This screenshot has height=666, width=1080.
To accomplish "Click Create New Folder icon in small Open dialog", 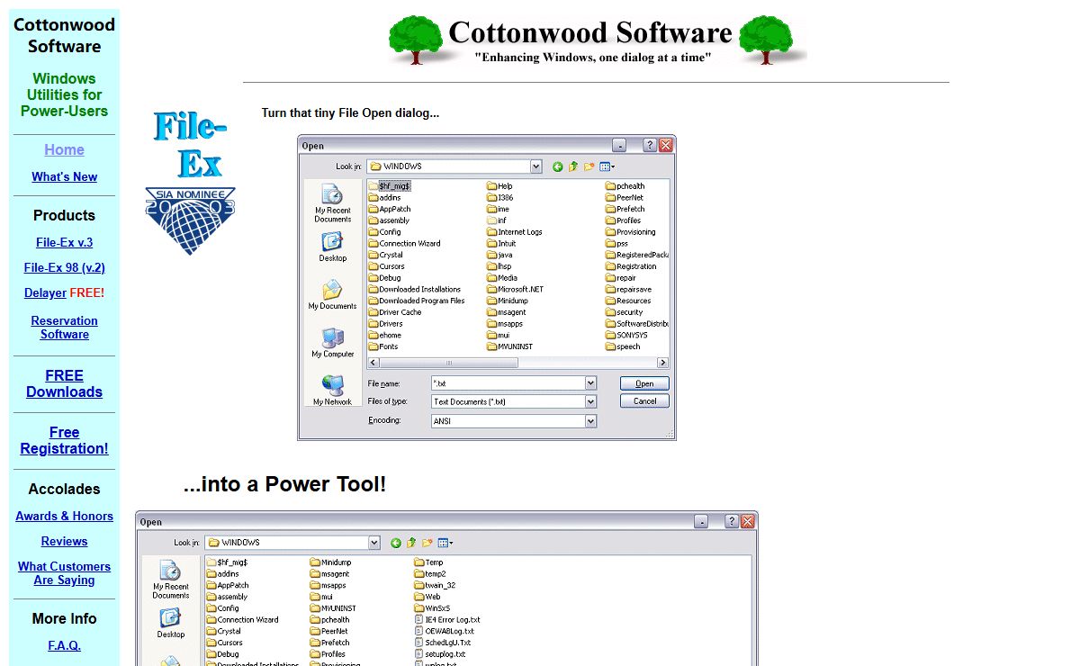I will click(x=589, y=166).
